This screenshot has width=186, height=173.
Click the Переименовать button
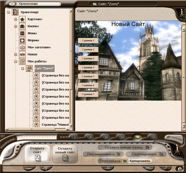tap(103, 154)
